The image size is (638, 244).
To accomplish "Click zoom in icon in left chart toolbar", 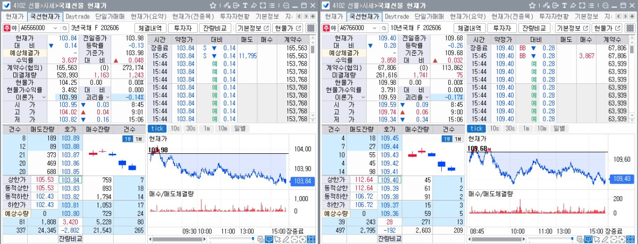I will [303, 239].
